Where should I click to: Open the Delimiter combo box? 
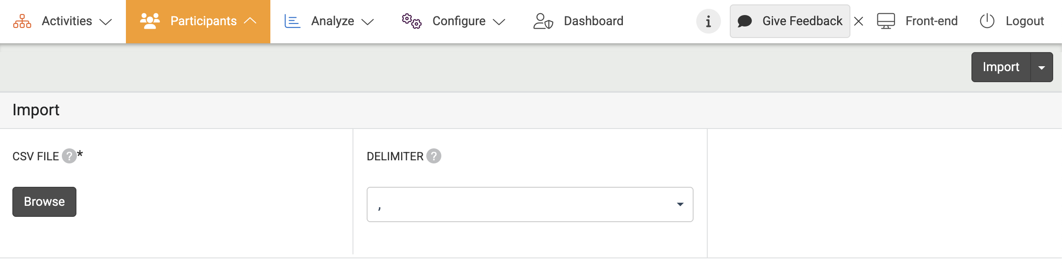click(530, 204)
